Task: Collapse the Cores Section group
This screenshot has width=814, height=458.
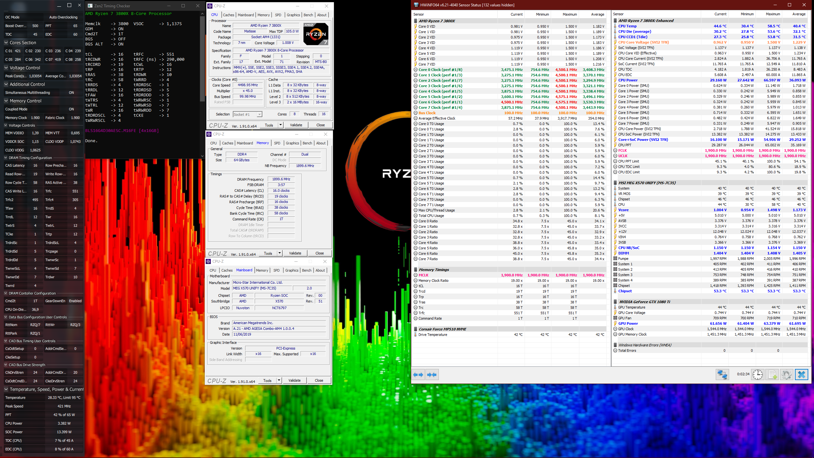Action: 6,43
